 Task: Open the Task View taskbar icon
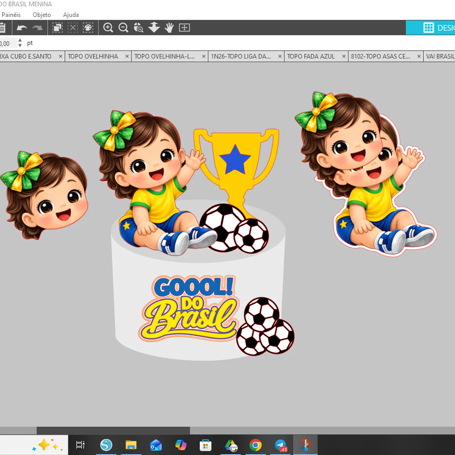click(80, 445)
